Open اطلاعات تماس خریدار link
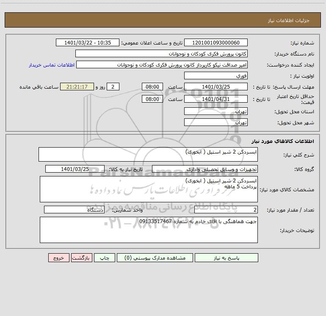The width and height of the screenshot is (326, 316). click(52, 65)
